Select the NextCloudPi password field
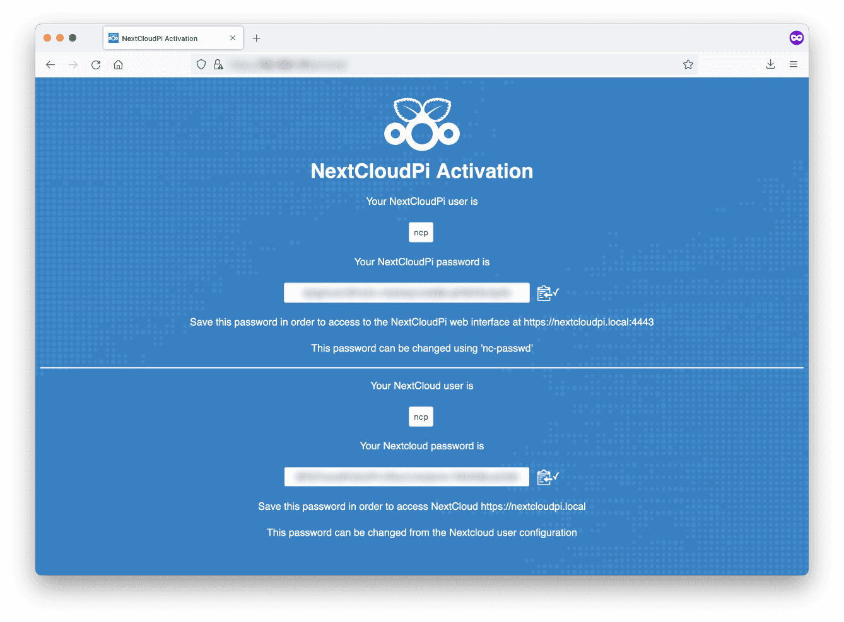 point(407,292)
